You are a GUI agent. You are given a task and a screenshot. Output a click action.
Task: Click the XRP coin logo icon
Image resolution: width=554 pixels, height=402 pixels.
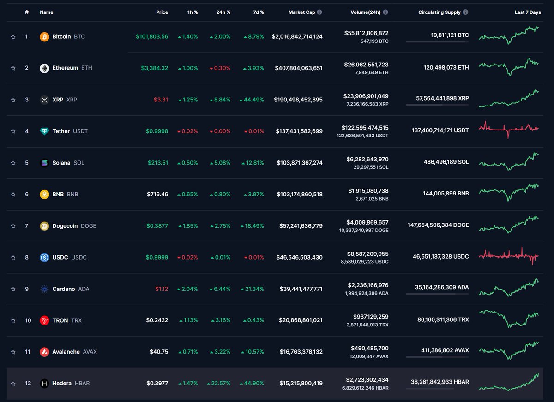click(44, 100)
